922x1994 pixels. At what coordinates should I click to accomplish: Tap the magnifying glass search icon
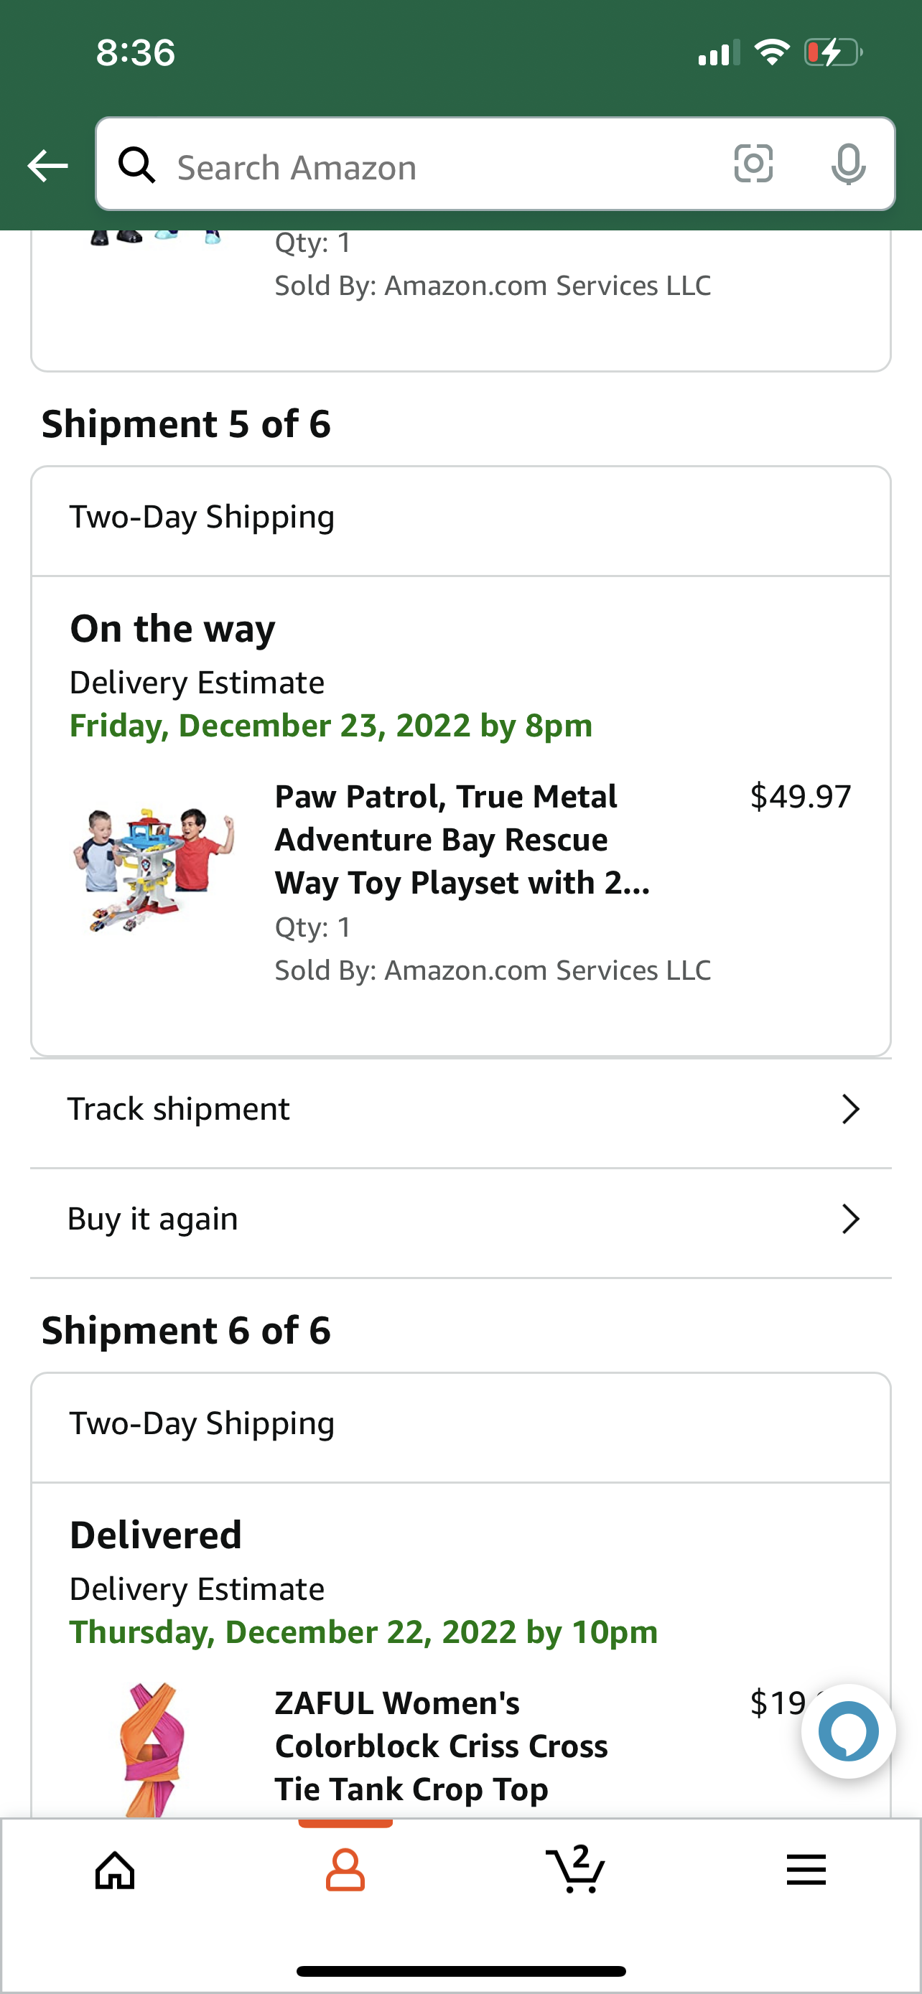[x=137, y=165]
